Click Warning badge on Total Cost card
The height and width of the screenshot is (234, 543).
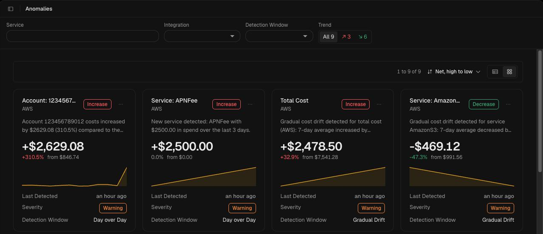(x=371, y=208)
